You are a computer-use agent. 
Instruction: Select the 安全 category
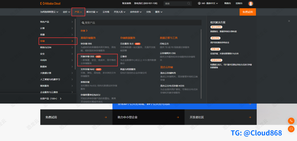click(57, 54)
